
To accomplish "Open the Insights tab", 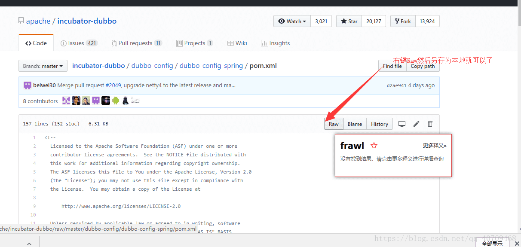I will 275,43.
